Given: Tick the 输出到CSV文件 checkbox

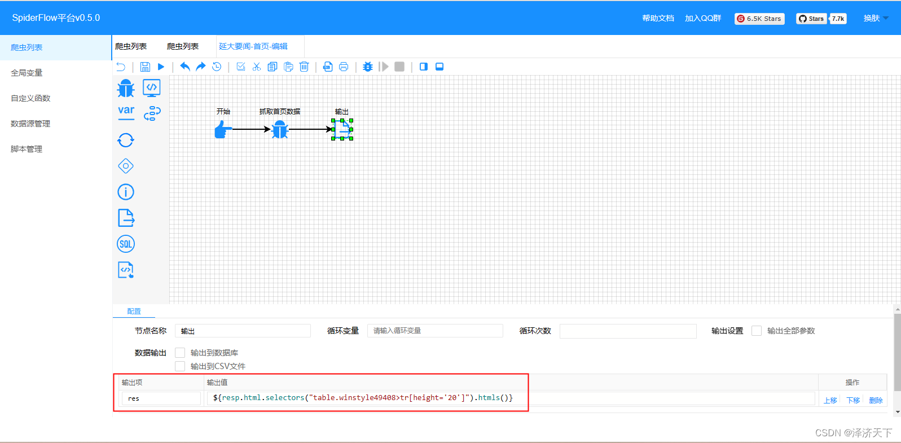Looking at the screenshot, I should (180, 366).
